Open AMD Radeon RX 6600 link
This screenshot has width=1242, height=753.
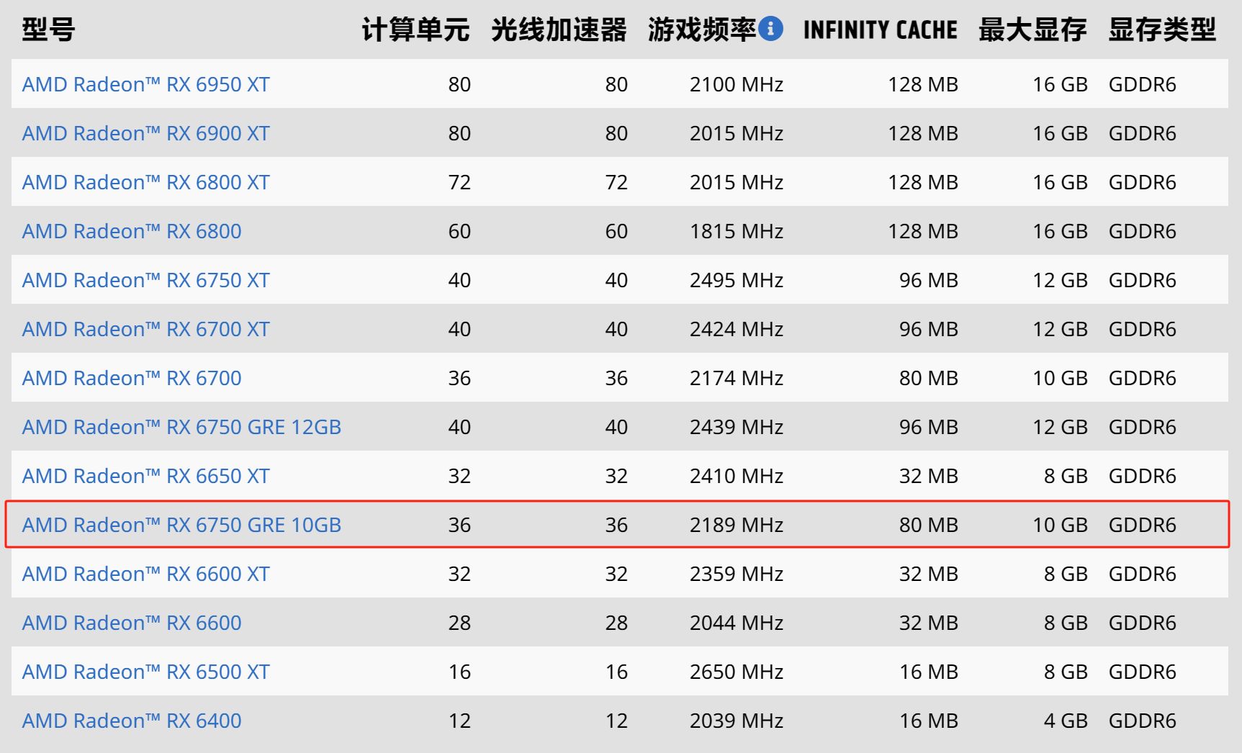pos(132,623)
